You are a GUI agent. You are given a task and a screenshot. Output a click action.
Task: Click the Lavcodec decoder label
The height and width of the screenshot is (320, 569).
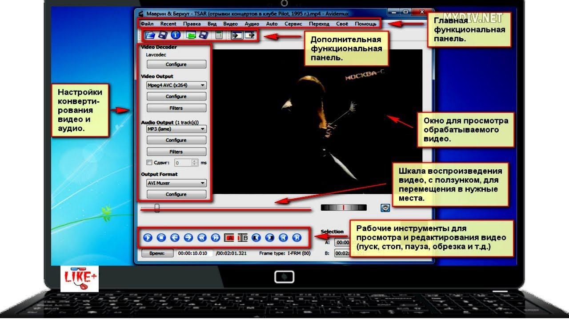(156, 55)
